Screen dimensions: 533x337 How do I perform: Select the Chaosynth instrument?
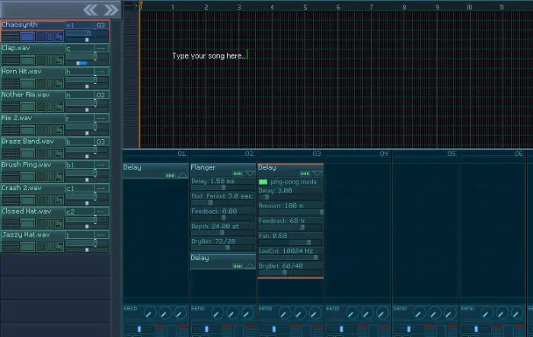click(x=33, y=25)
